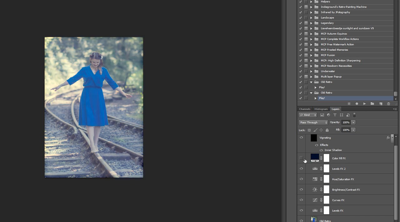Toggle dialog box for Legendary set

click(306, 23)
